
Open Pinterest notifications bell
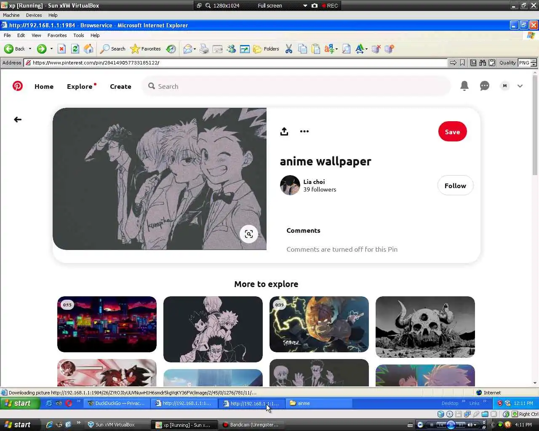coord(464,86)
